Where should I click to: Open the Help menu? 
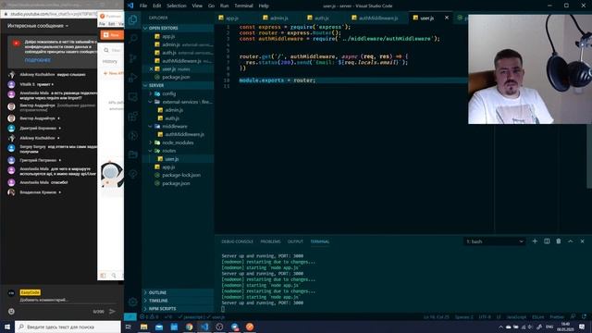coord(264,6)
